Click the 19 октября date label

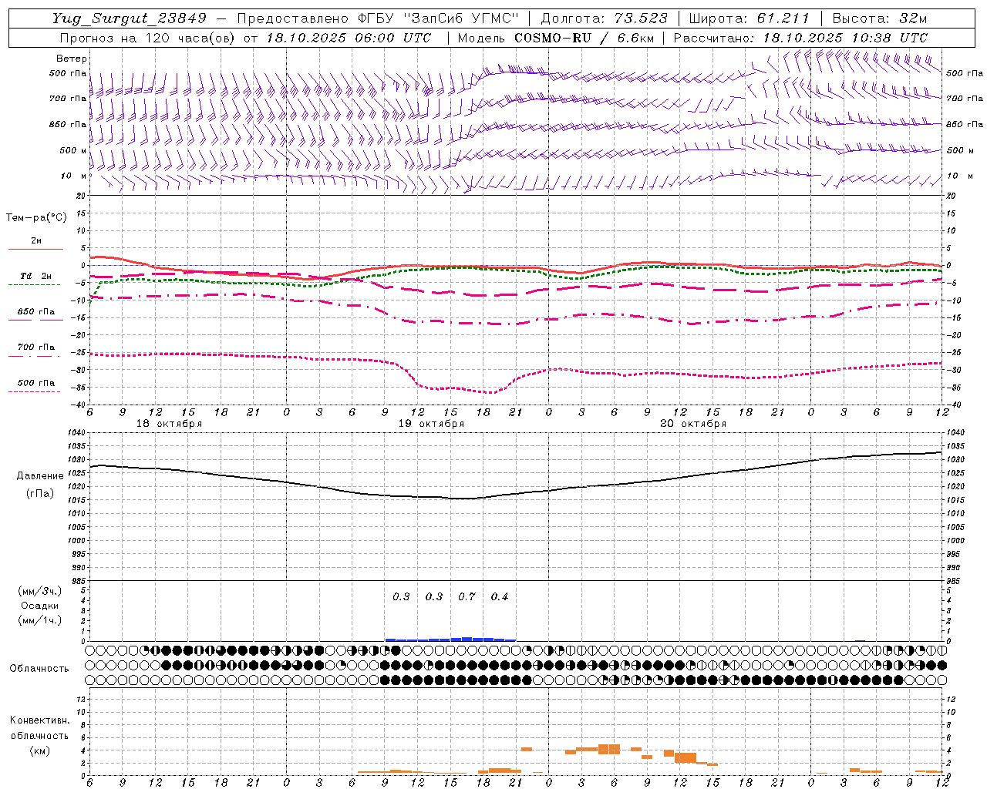431,424
